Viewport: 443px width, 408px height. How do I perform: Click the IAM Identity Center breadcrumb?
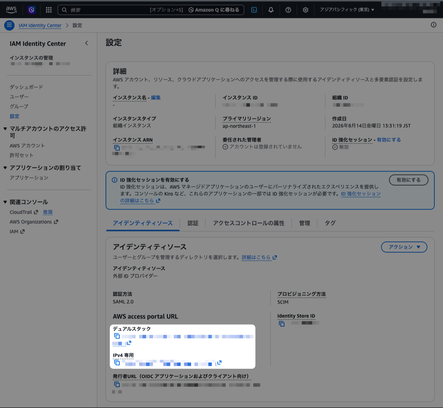pyautogui.click(x=40, y=25)
